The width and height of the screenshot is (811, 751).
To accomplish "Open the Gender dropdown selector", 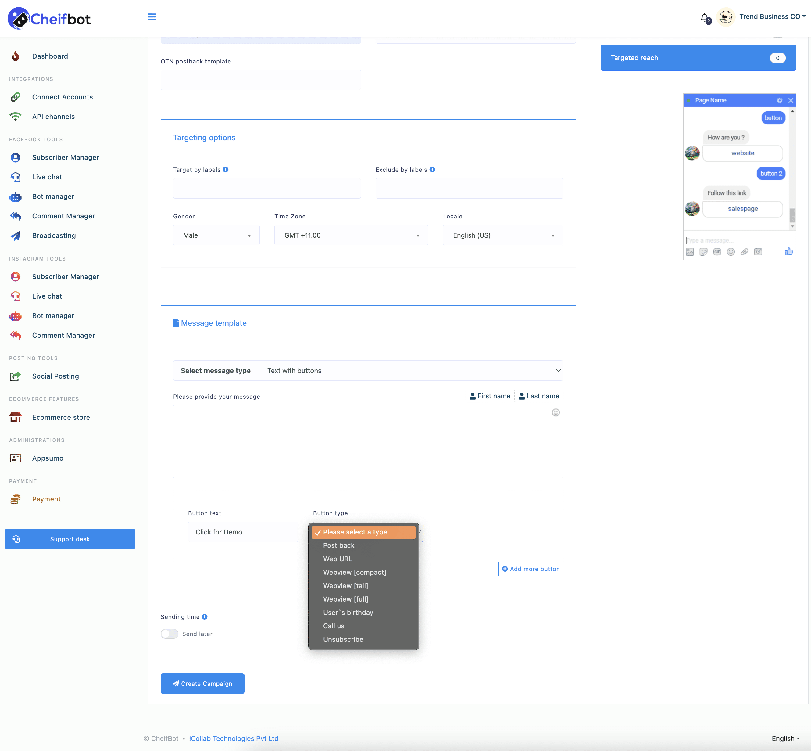I will 216,235.
